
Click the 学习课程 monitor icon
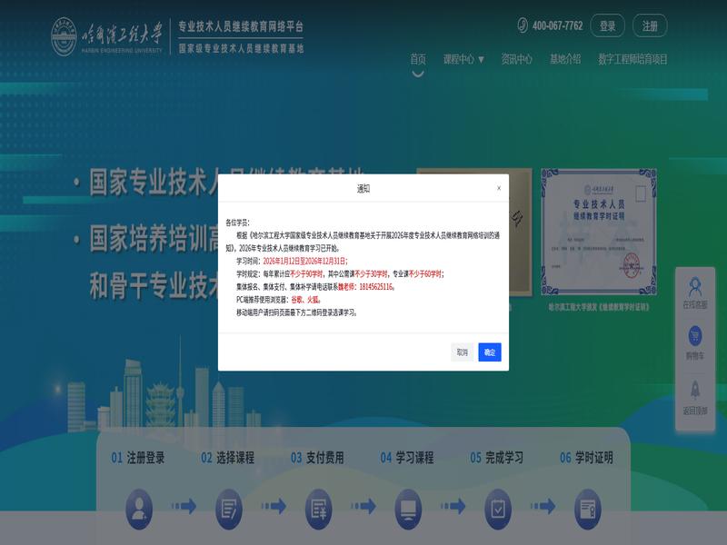pos(408,506)
